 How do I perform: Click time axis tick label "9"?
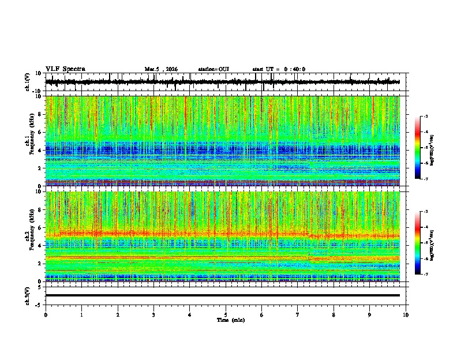pos(369,315)
